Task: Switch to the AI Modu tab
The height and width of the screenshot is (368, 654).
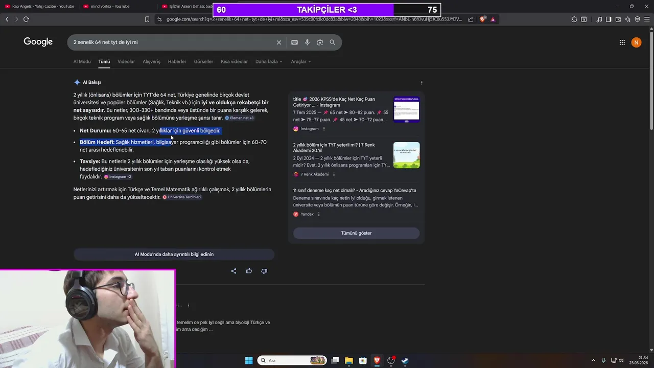Action: coord(82,62)
